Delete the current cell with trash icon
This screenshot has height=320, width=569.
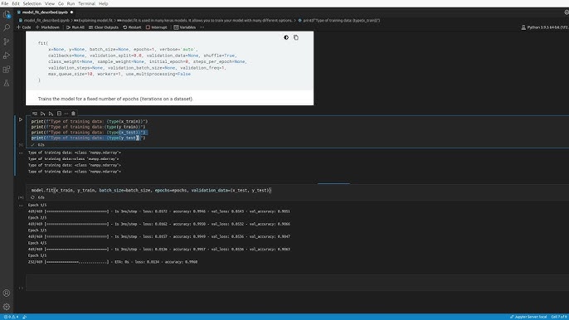coord(73,114)
